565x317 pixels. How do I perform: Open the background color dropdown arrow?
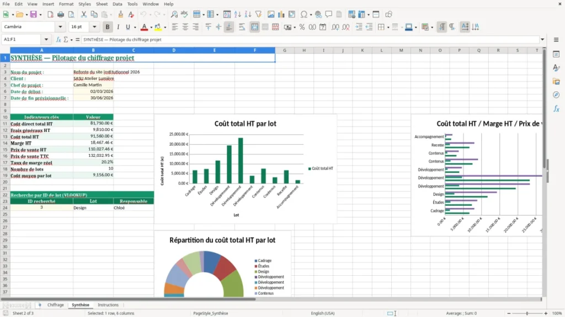click(x=165, y=28)
